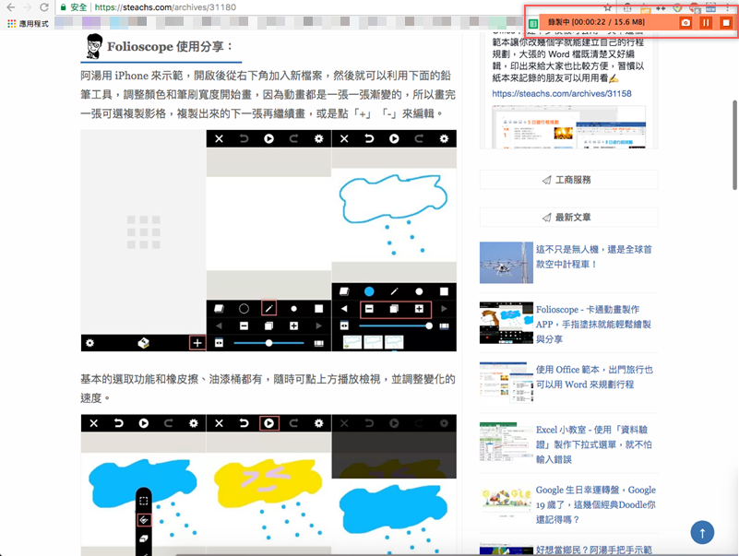This screenshot has width=739, height=556.
Task: Open the 好想當鄉民 article link
Action: coord(594,550)
